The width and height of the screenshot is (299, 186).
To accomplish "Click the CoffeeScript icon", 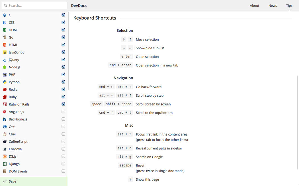I will [5, 141].
